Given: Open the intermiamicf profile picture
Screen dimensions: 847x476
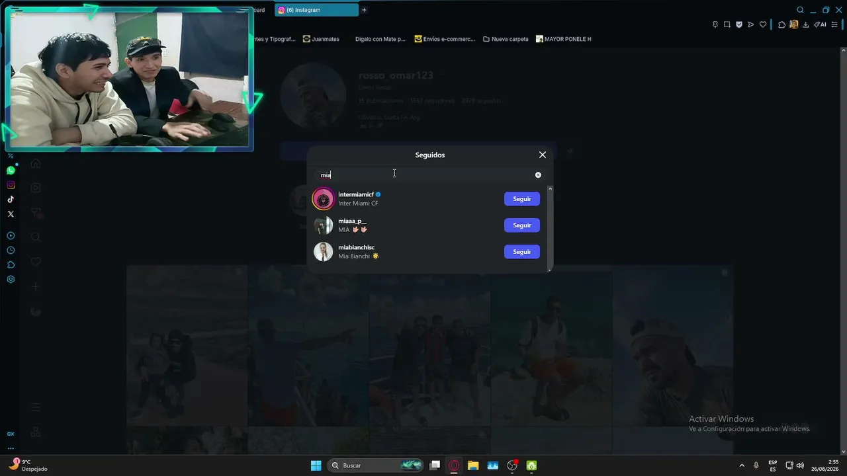Looking at the screenshot, I should (x=324, y=199).
